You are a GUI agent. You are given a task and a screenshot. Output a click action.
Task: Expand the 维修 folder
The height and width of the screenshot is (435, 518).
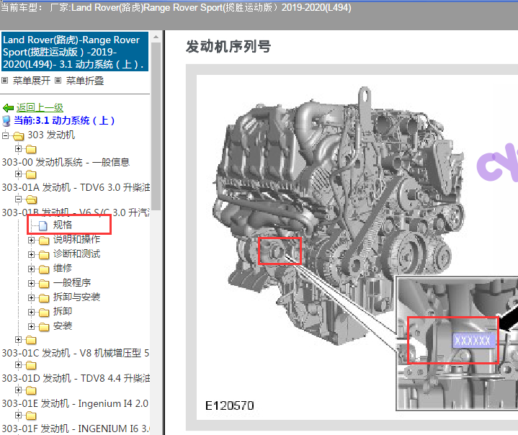32,269
